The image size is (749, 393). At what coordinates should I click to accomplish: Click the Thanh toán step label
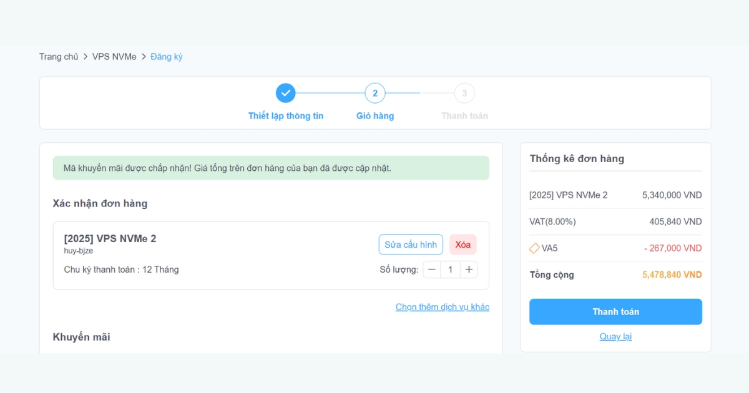click(464, 115)
